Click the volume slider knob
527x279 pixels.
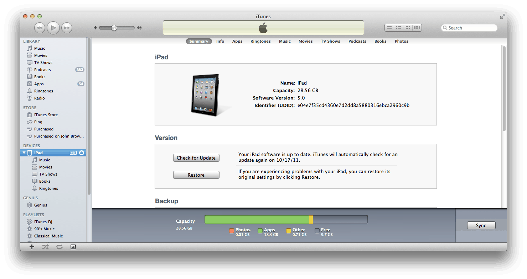click(x=114, y=28)
